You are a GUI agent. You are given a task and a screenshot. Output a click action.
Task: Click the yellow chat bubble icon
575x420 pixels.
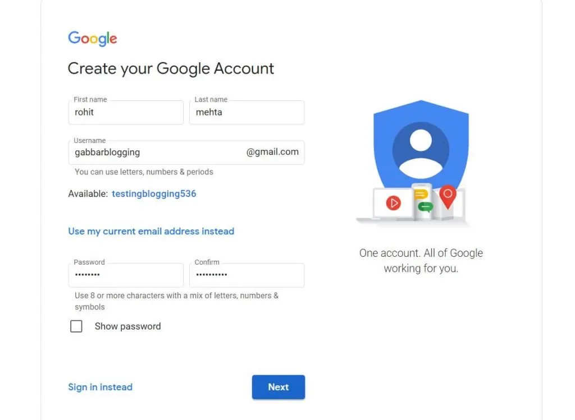[x=421, y=195]
